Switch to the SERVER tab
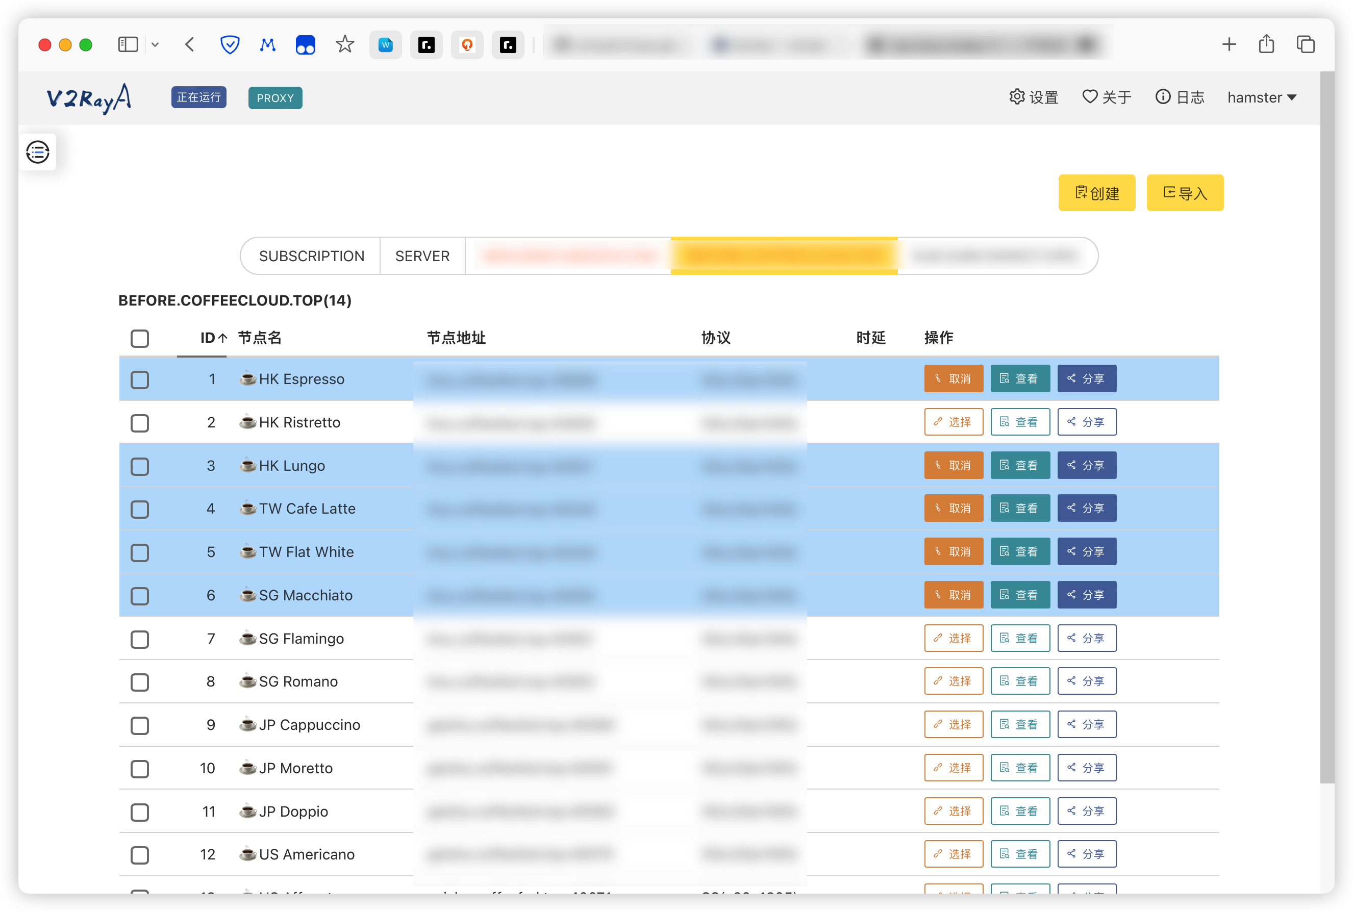The width and height of the screenshot is (1353, 912). click(x=422, y=256)
